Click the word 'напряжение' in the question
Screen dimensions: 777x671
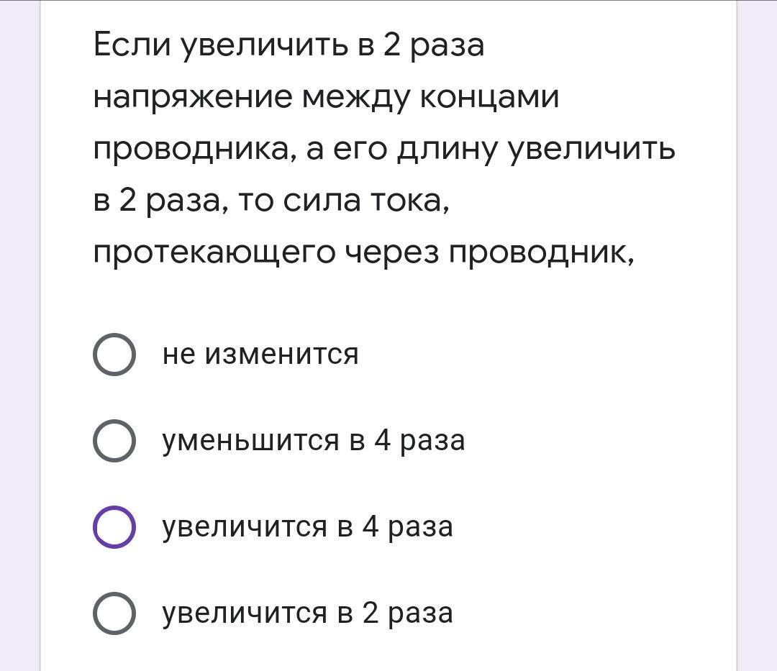(x=194, y=98)
